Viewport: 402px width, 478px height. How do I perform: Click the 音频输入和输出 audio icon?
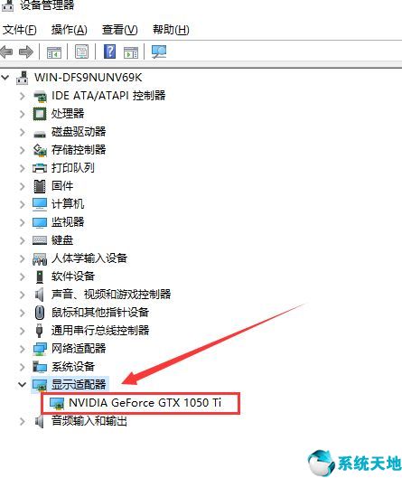(x=40, y=421)
